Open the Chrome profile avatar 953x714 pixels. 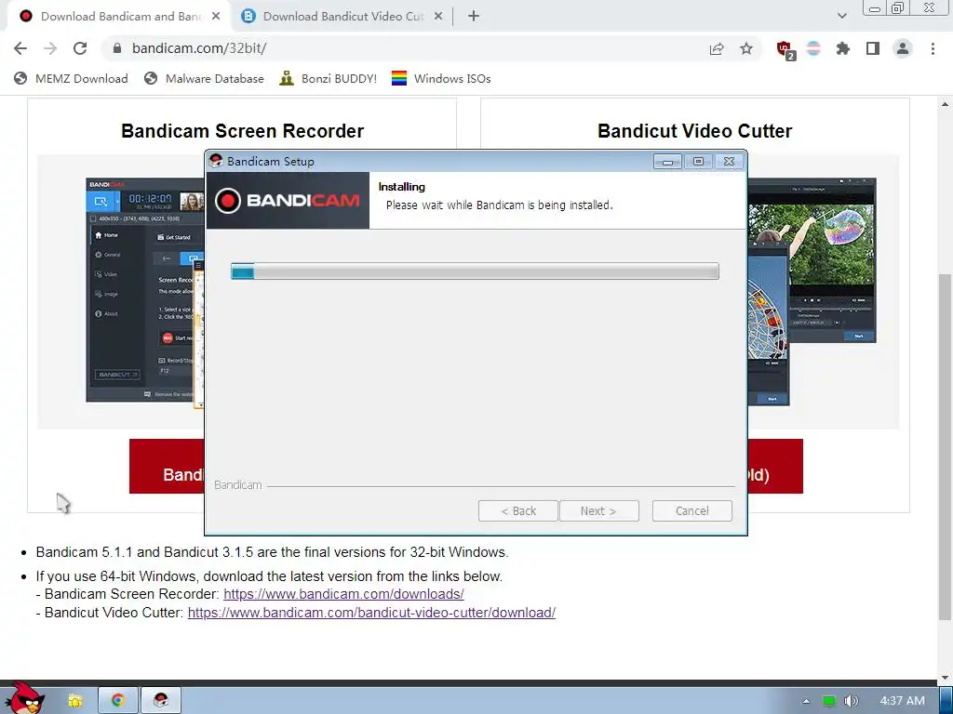pyautogui.click(x=903, y=48)
